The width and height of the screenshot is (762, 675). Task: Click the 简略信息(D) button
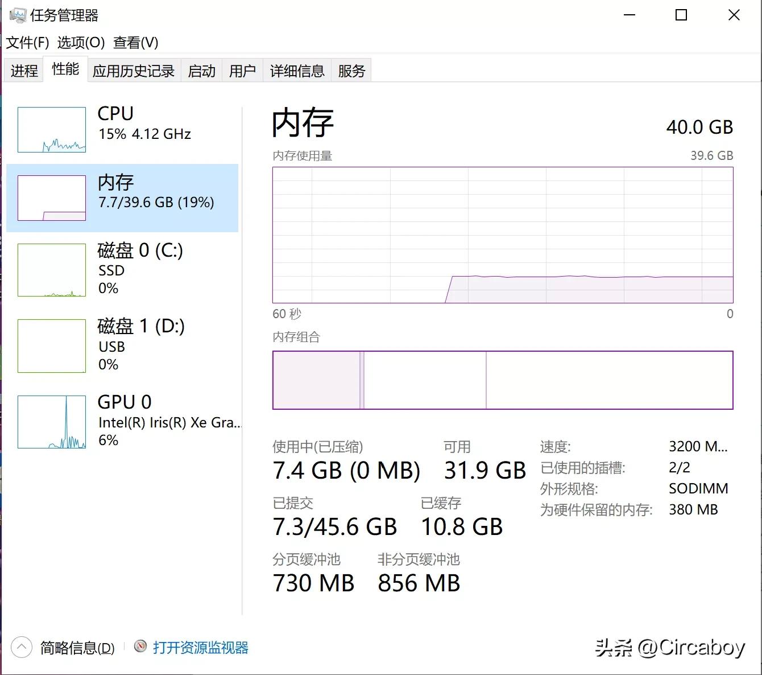77,648
